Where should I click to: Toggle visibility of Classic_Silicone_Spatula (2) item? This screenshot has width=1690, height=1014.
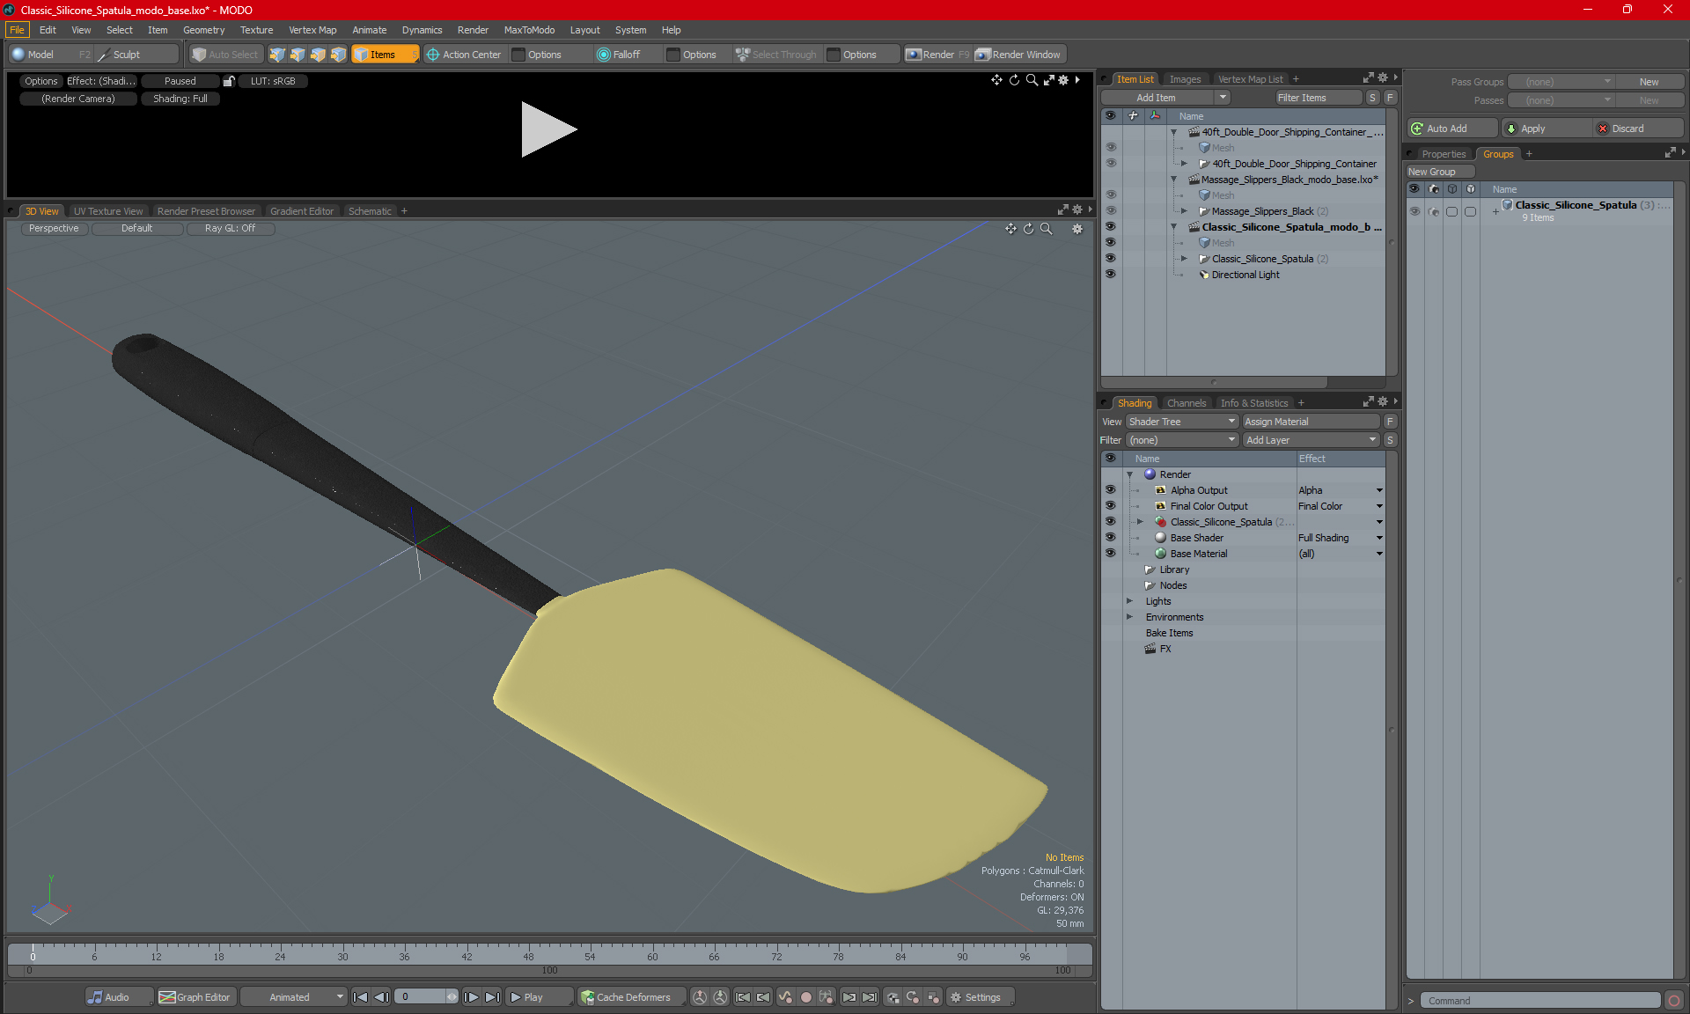pos(1111,259)
